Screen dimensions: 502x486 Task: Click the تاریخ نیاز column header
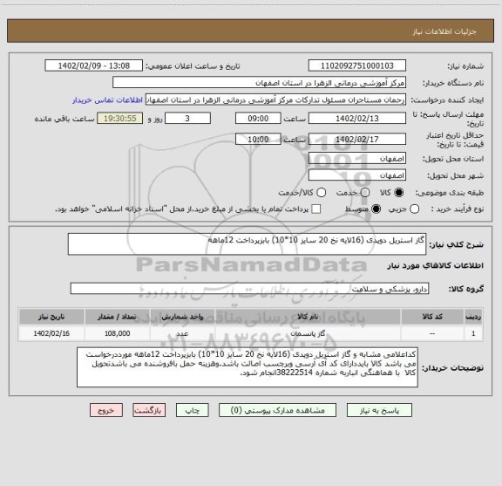click(x=51, y=317)
